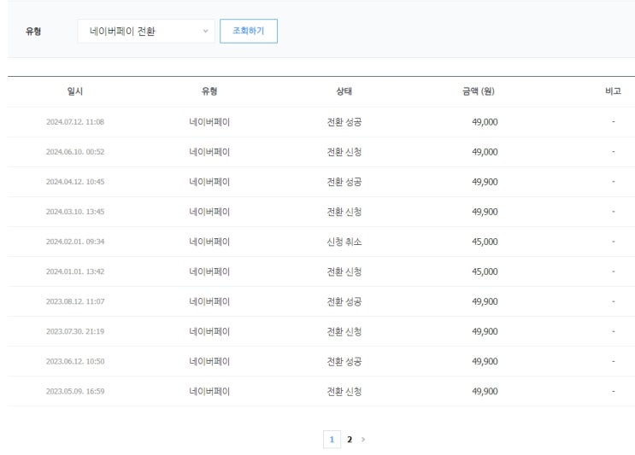Click the 일시 column header
The height and width of the screenshot is (455, 635).
coord(75,91)
